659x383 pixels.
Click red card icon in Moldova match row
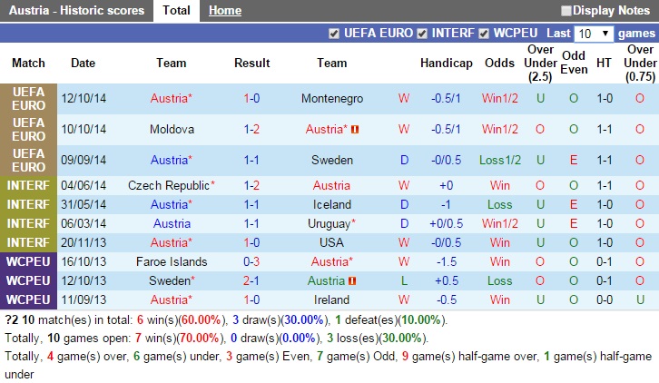pos(355,130)
